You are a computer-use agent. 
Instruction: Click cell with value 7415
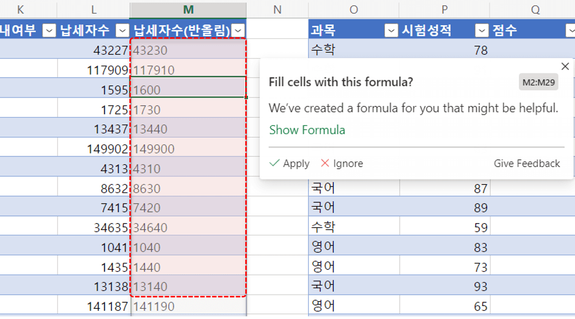(x=94, y=206)
